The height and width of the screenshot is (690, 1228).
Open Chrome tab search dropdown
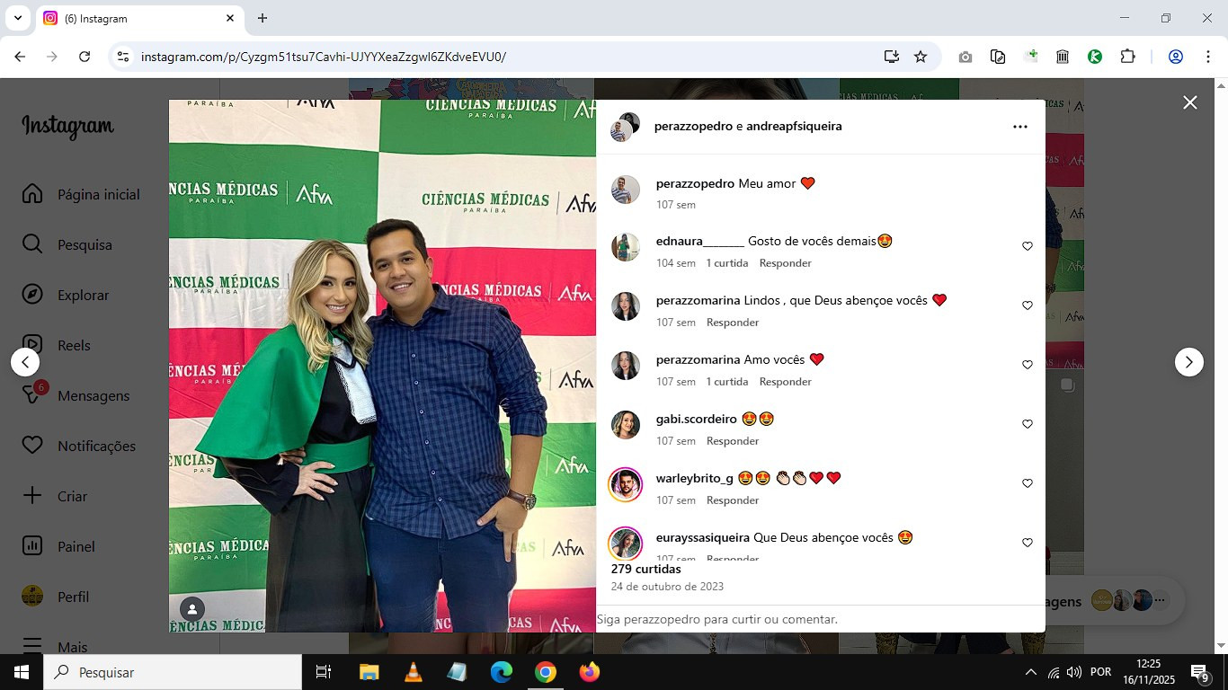pyautogui.click(x=17, y=18)
